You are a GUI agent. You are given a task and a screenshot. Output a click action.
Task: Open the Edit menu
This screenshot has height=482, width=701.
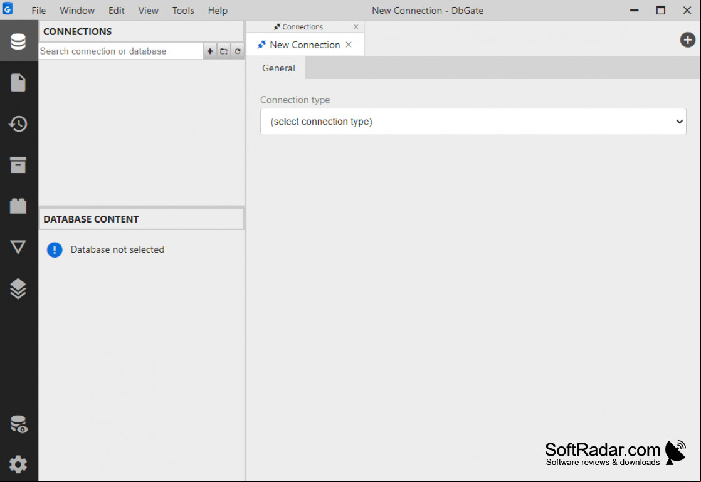116,10
